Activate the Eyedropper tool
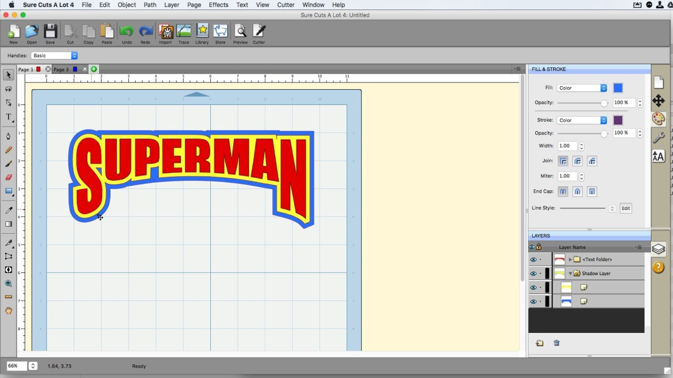 [x=8, y=211]
